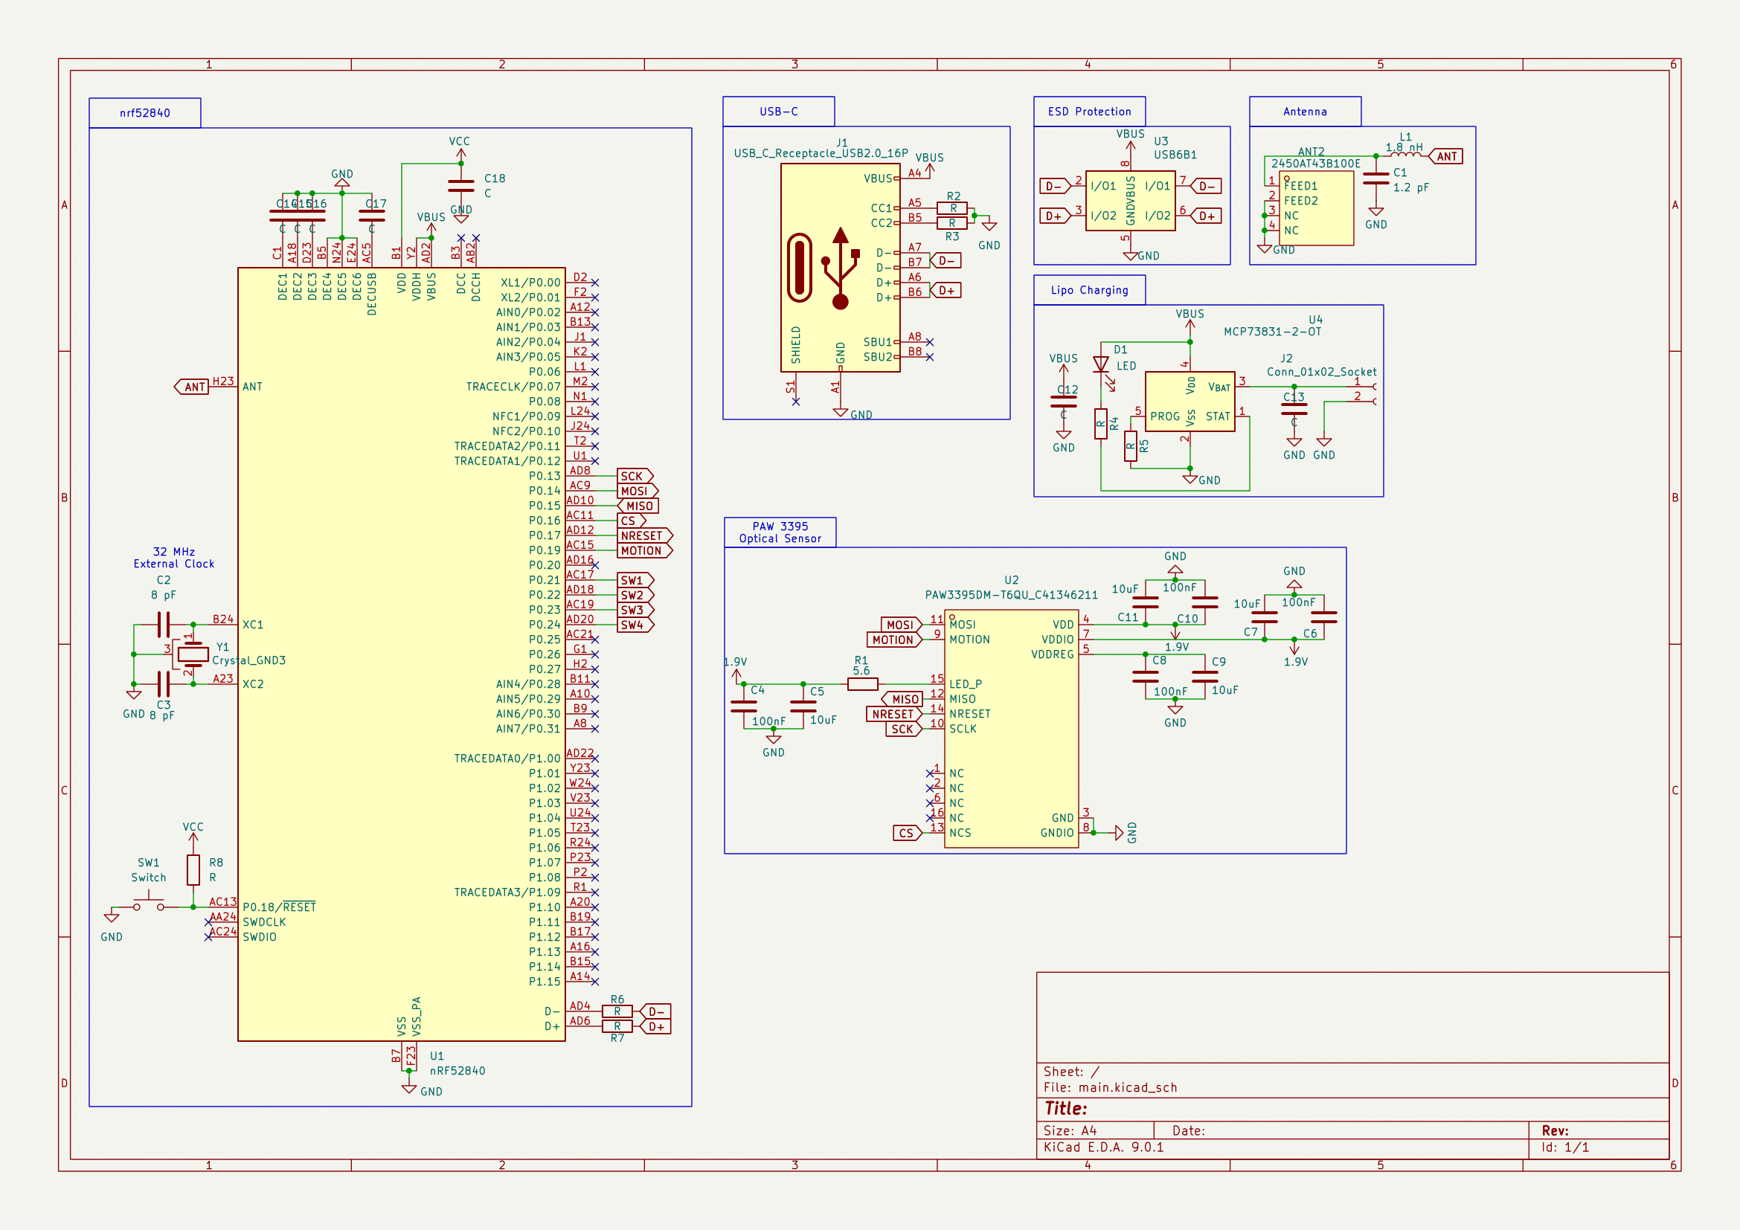This screenshot has height=1230, width=1740.
Task: Click the C3 8 pF capacitor
Action: (164, 684)
